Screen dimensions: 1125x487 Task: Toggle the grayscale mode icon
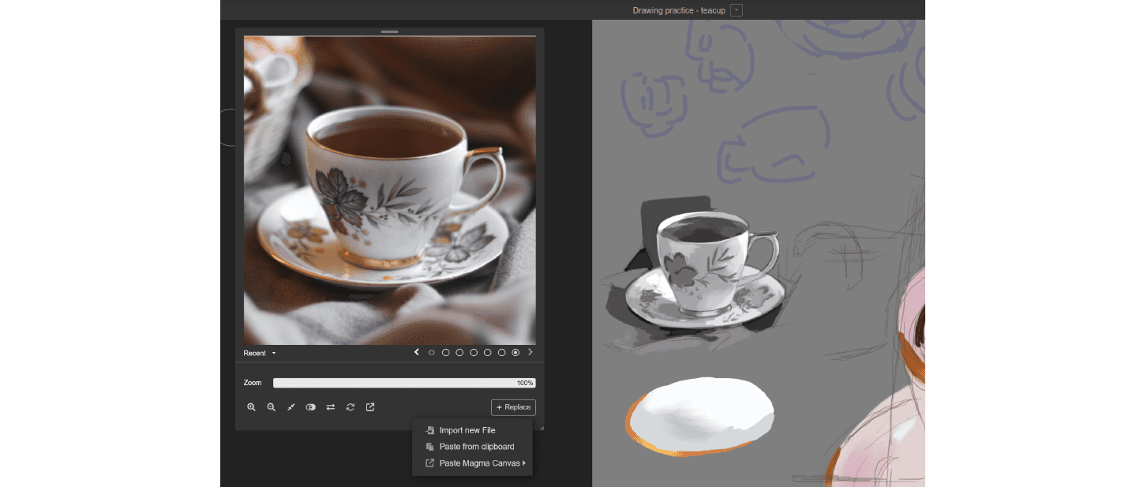[310, 407]
